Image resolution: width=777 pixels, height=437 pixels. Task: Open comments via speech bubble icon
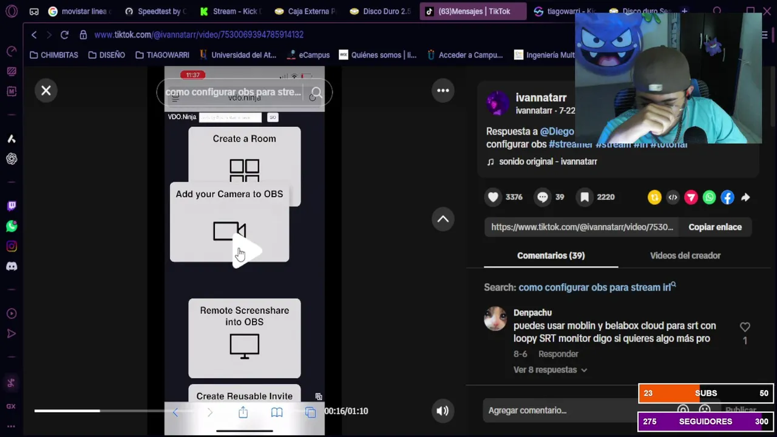(542, 197)
